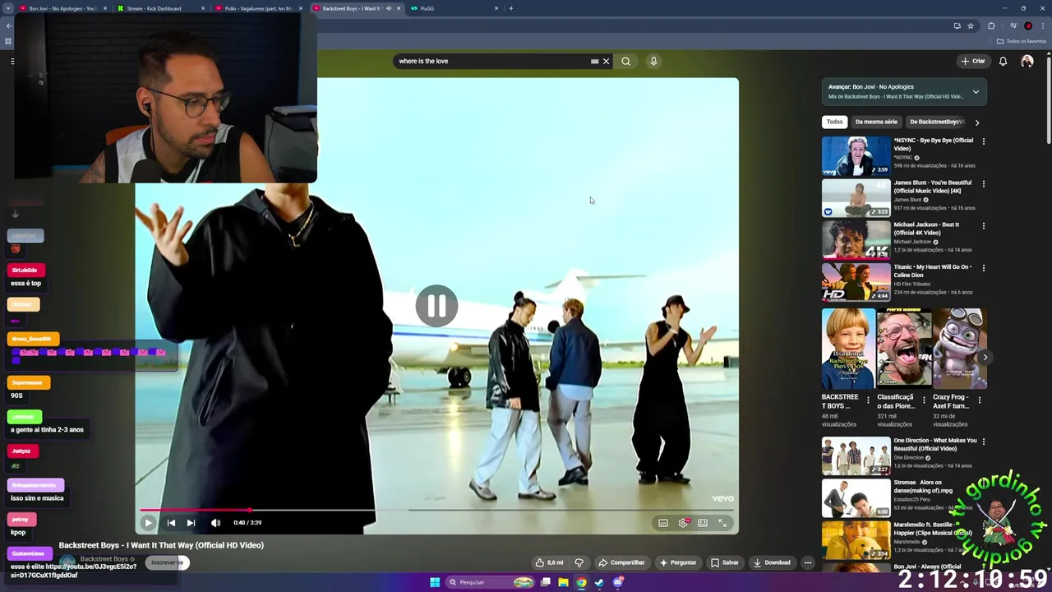
Task: Open the Michael Jackson Beat It thumbnail
Action: (856, 239)
